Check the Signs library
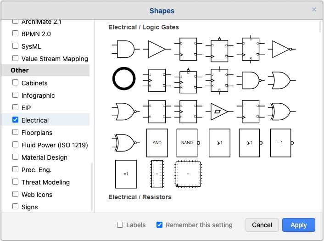324x241 pixels. tap(15, 207)
